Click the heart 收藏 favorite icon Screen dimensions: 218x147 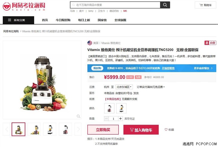pos(166,129)
